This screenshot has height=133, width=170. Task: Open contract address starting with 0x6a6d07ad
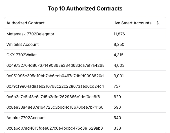pos(55,128)
